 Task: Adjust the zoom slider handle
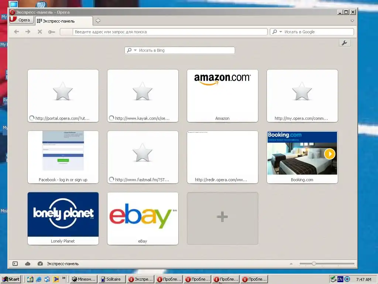point(314,263)
